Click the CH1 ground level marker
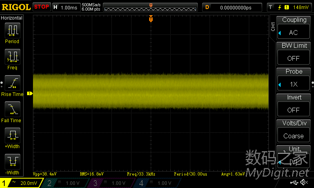 (30, 93)
